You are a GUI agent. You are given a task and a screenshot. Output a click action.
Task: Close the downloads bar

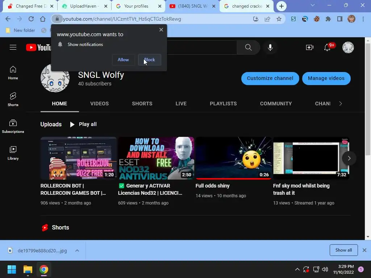364,250
